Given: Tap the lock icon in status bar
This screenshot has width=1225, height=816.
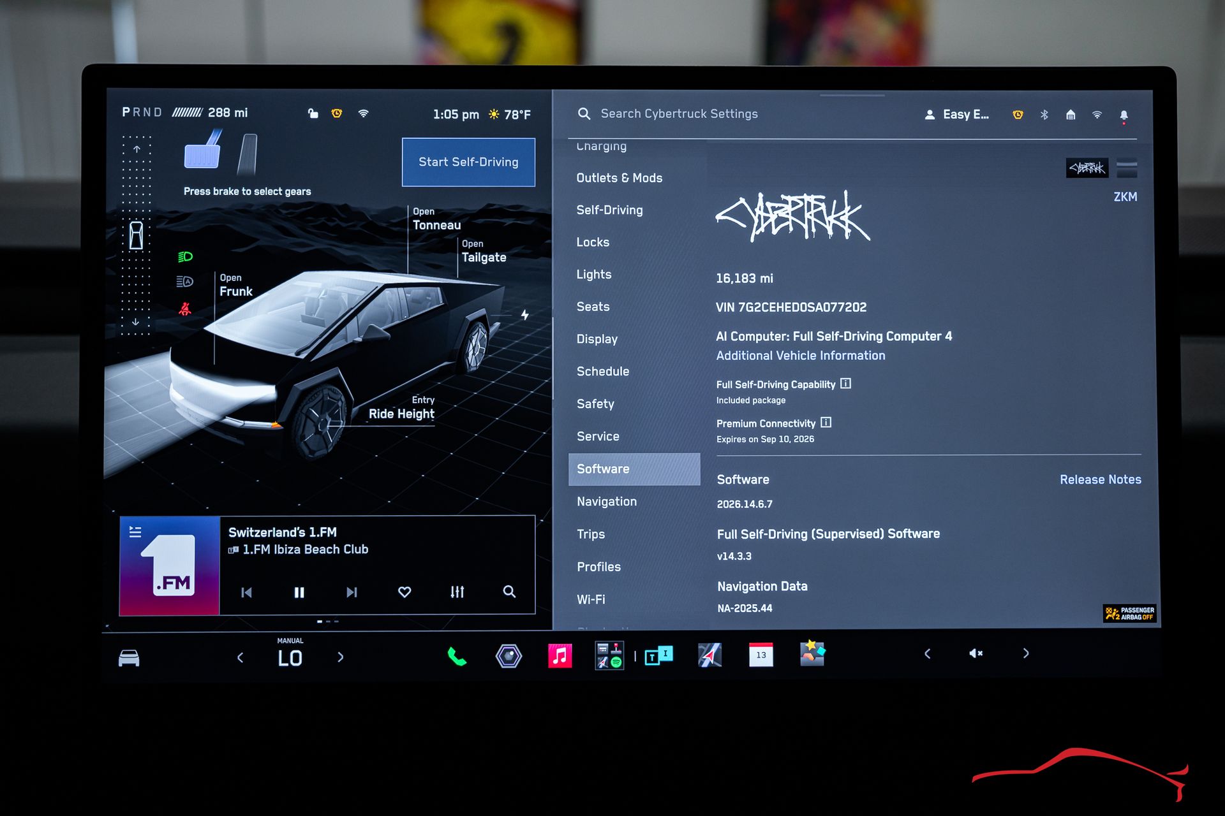Looking at the screenshot, I should (x=313, y=113).
